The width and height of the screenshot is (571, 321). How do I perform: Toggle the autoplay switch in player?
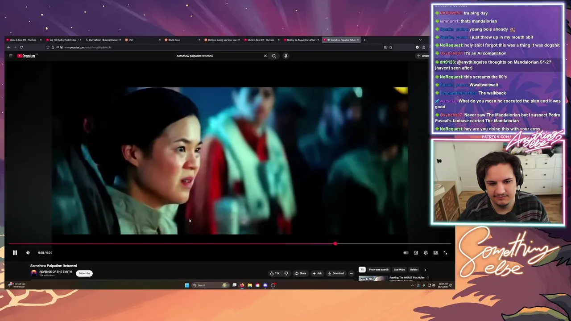click(405, 253)
